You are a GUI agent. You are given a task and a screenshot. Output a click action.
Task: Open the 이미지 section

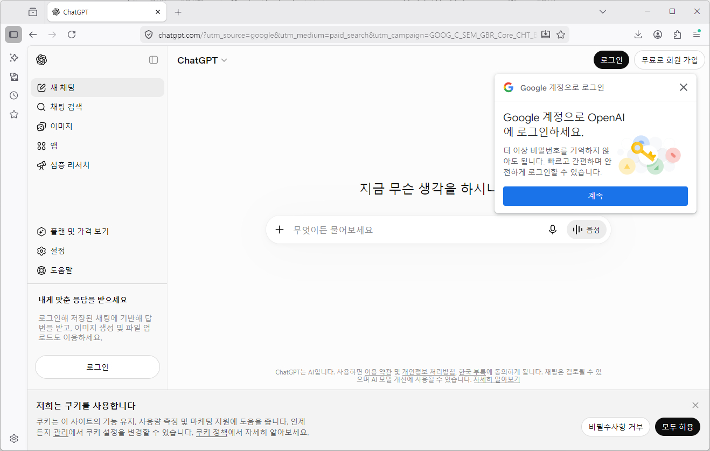coord(98,126)
